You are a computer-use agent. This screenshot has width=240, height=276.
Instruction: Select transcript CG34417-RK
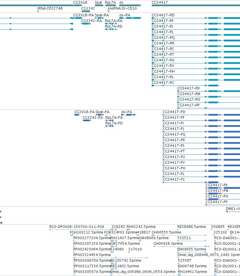(x=189, y=88)
